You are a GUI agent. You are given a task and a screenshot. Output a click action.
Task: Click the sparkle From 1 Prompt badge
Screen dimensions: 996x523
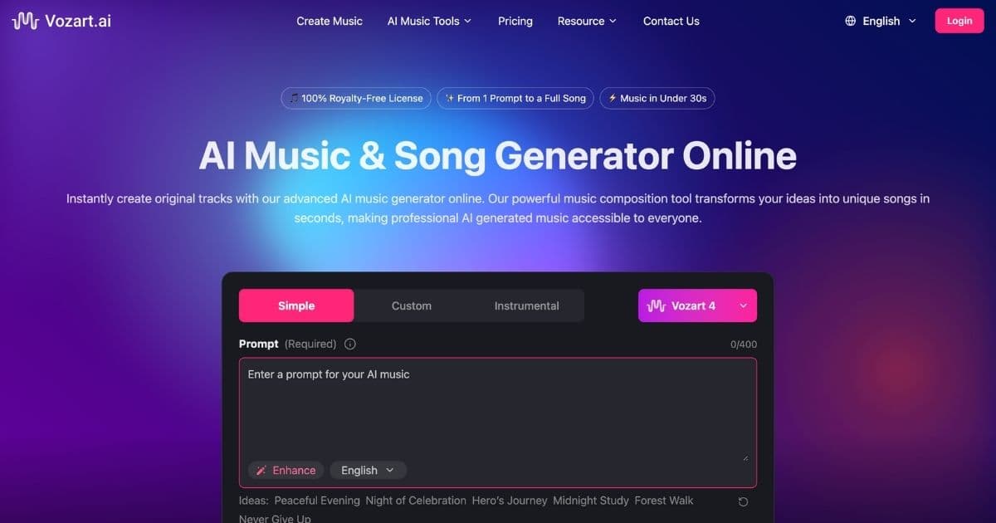coord(515,98)
